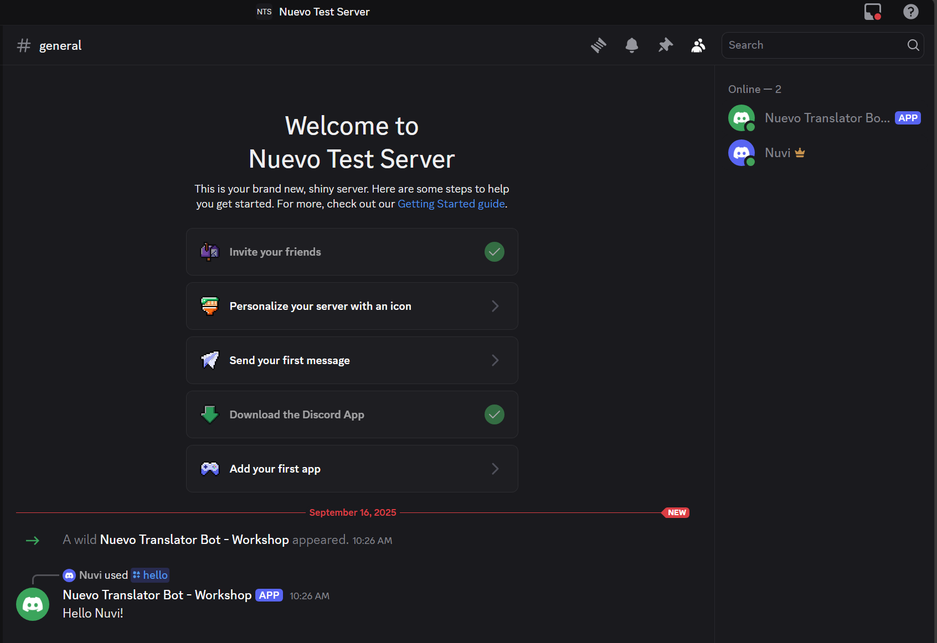Viewport: 937px width, 643px height.
Task: Click the Hello Nuvi! message text
Action: pyautogui.click(x=93, y=613)
